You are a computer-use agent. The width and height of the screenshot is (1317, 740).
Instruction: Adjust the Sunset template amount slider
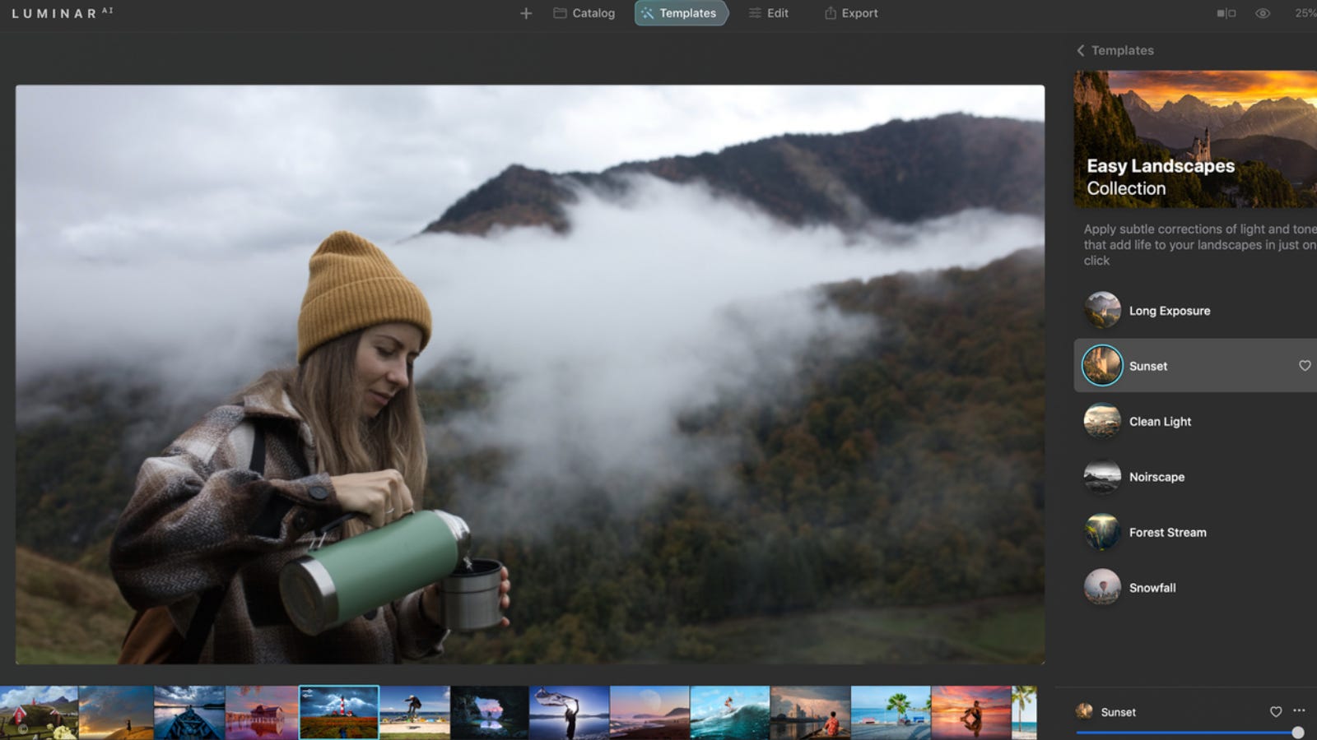1297,733
